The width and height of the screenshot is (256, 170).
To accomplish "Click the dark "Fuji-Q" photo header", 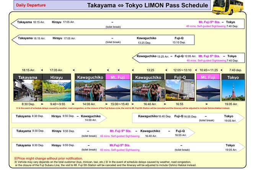I will point(180,77).
